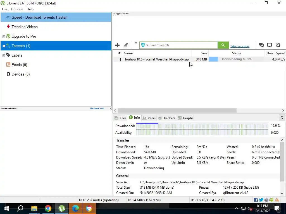Click the Take our survey link
Image resolution: width=286 pixels, height=214 pixels.
click(x=240, y=46)
